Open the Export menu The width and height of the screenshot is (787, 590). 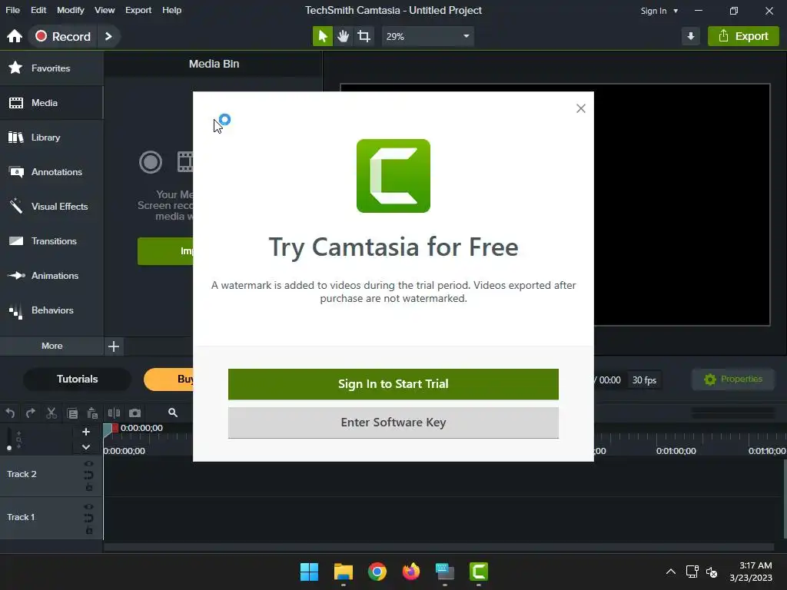138,10
